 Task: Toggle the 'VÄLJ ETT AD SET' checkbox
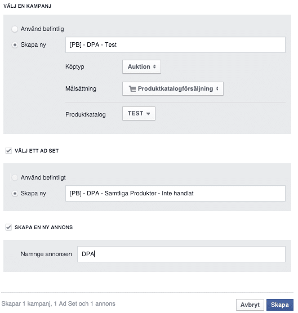pos(8,150)
